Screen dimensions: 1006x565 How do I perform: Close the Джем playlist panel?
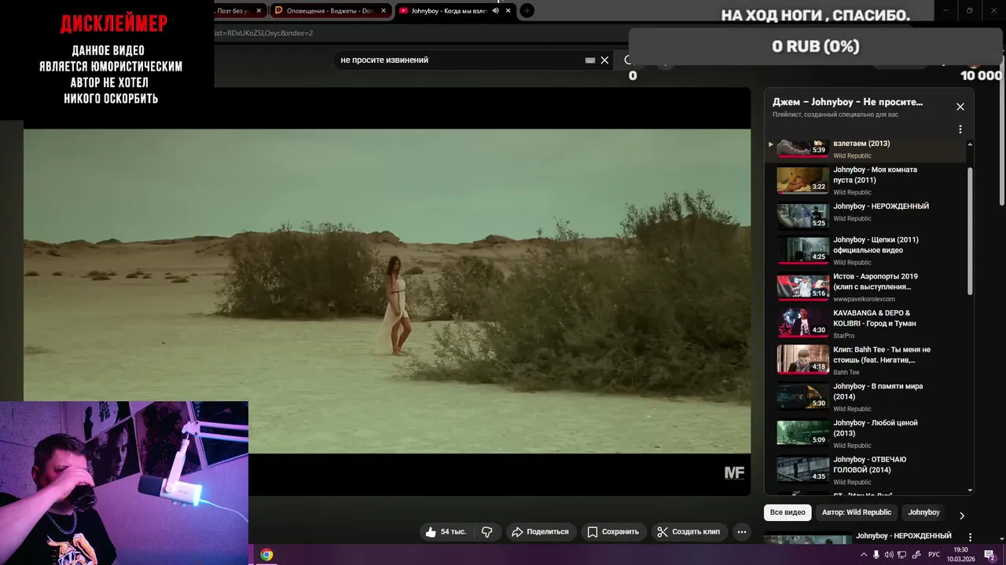[x=960, y=107]
